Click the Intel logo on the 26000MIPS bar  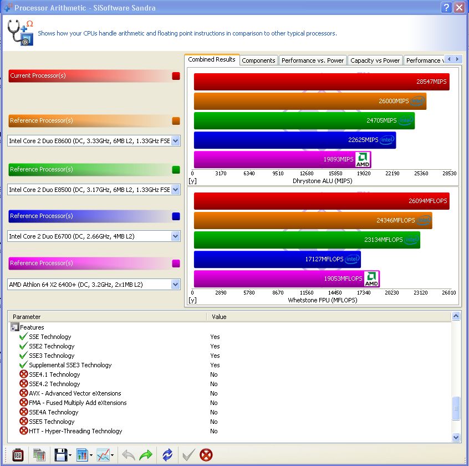(x=417, y=101)
